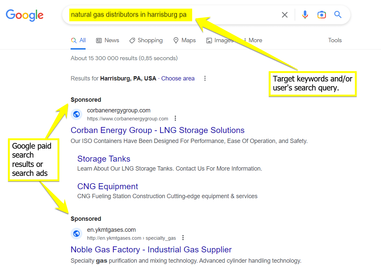Open search by image camera icon

321,15
